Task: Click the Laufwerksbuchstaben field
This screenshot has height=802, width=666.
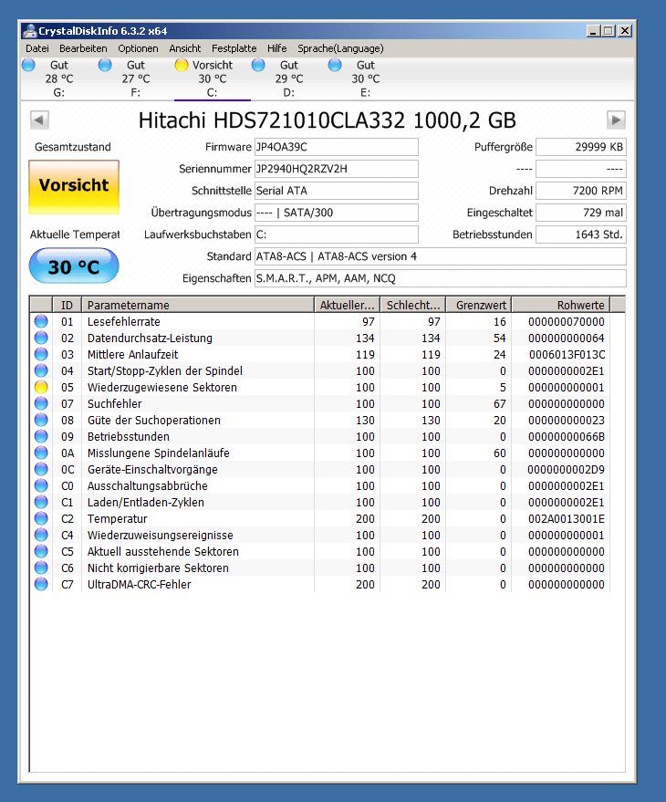Action: (x=337, y=234)
